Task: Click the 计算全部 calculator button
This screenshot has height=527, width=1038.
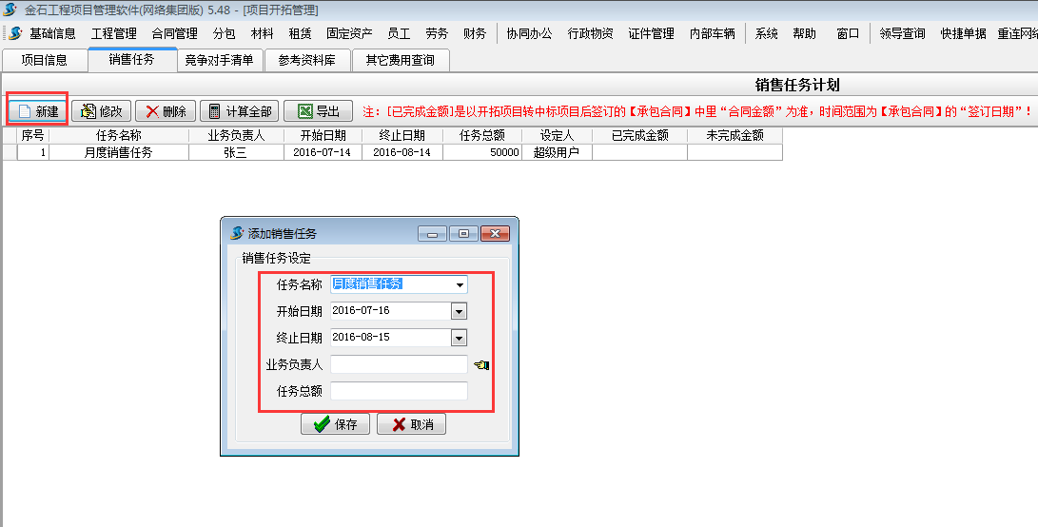Action: pyautogui.click(x=239, y=111)
